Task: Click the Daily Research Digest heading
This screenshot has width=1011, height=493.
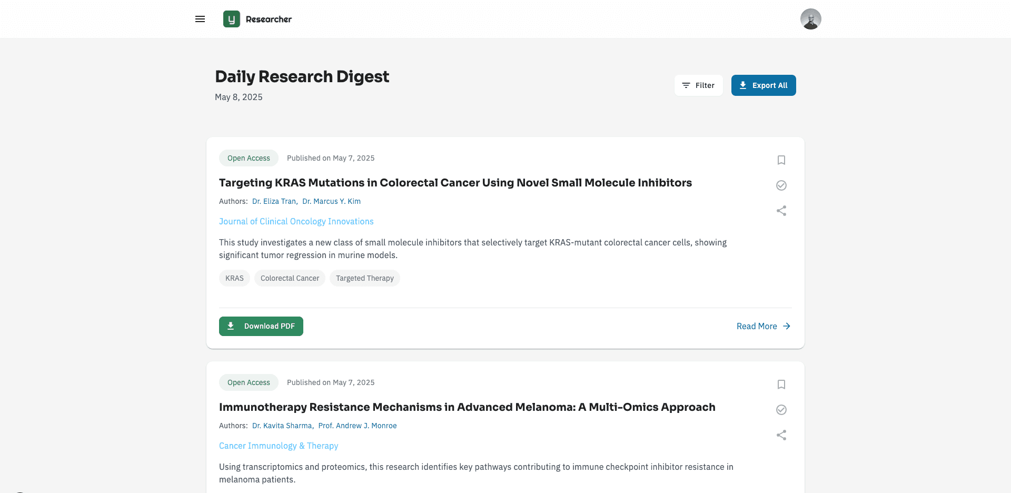Action: pyautogui.click(x=302, y=76)
